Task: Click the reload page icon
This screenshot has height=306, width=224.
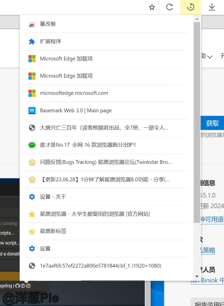Action: (170, 7)
